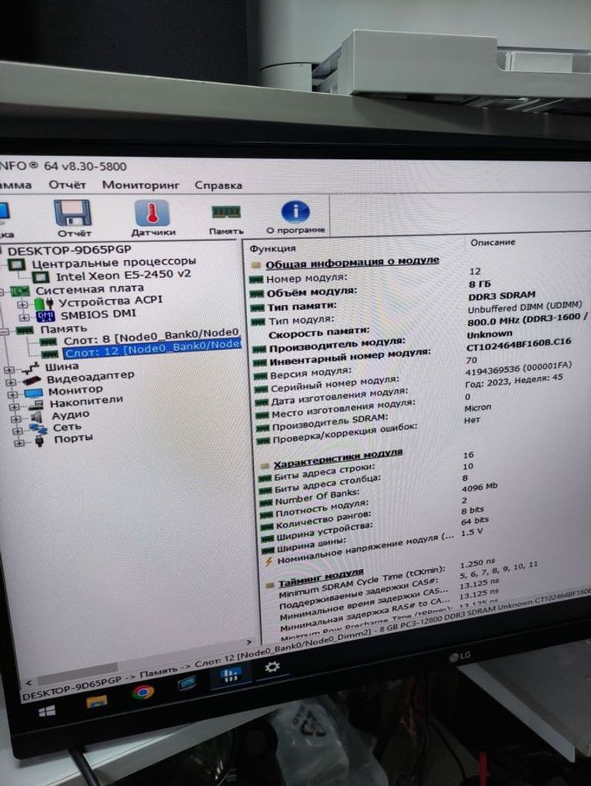Expand the Устройства ACPI node
This screenshot has height=786, width=591.
22,305
